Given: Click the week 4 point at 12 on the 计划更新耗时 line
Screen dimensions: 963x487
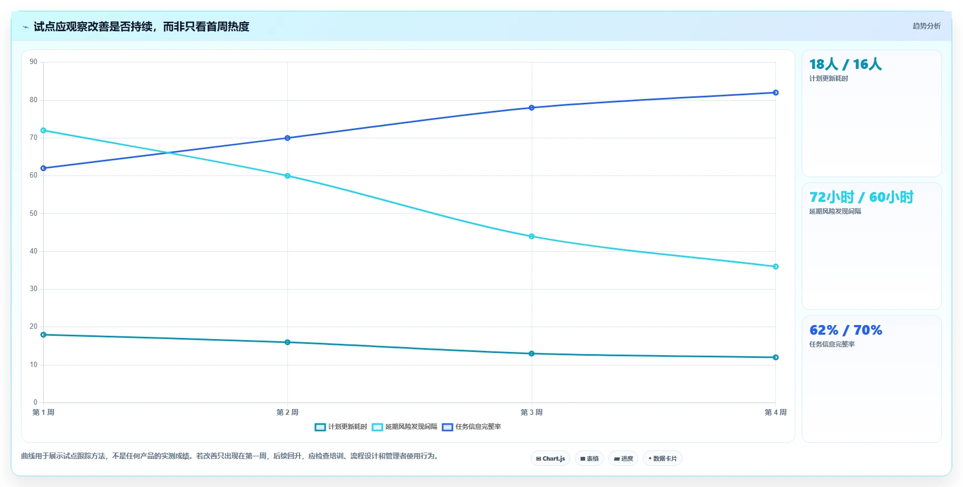Looking at the screenshot, I should [776, 357].
